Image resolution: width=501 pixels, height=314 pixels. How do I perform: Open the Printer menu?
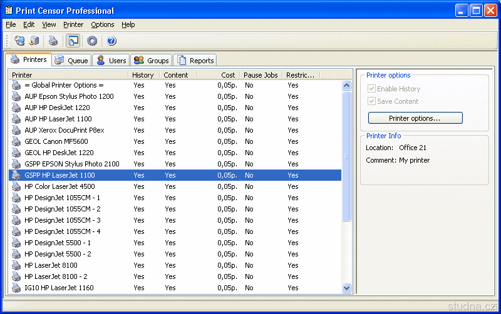pyautogui.click(x=73, y=24)
